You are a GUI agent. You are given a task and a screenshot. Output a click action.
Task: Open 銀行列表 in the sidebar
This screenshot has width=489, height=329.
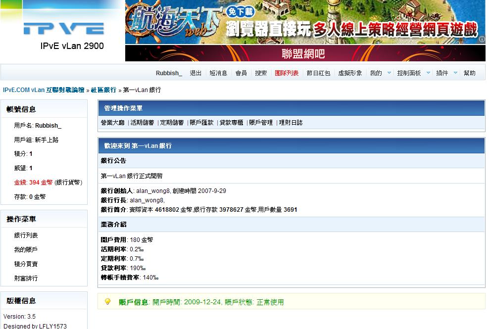click(x=26, y=235)
